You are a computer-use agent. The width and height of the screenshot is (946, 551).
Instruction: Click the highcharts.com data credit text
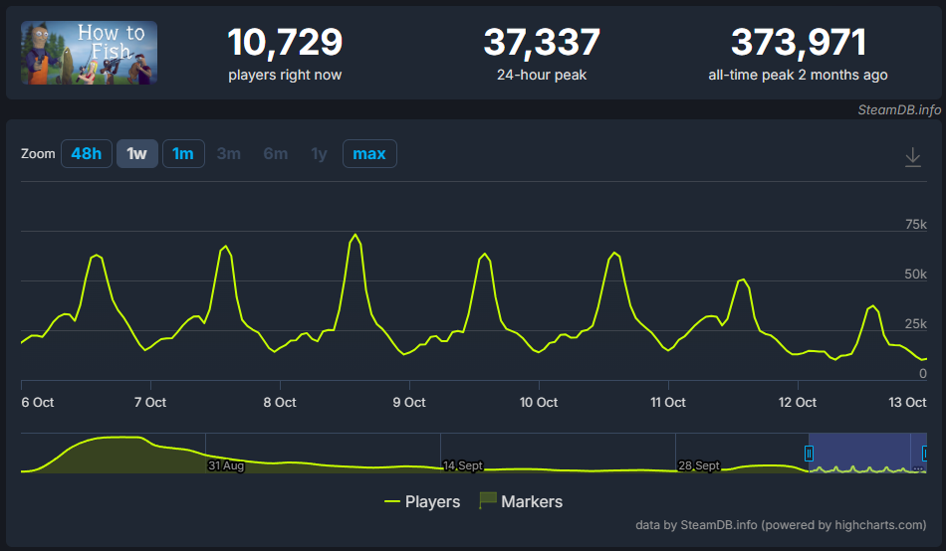781,525
